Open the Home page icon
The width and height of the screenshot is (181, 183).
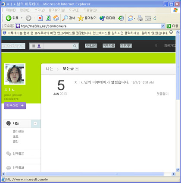point(56,18)
